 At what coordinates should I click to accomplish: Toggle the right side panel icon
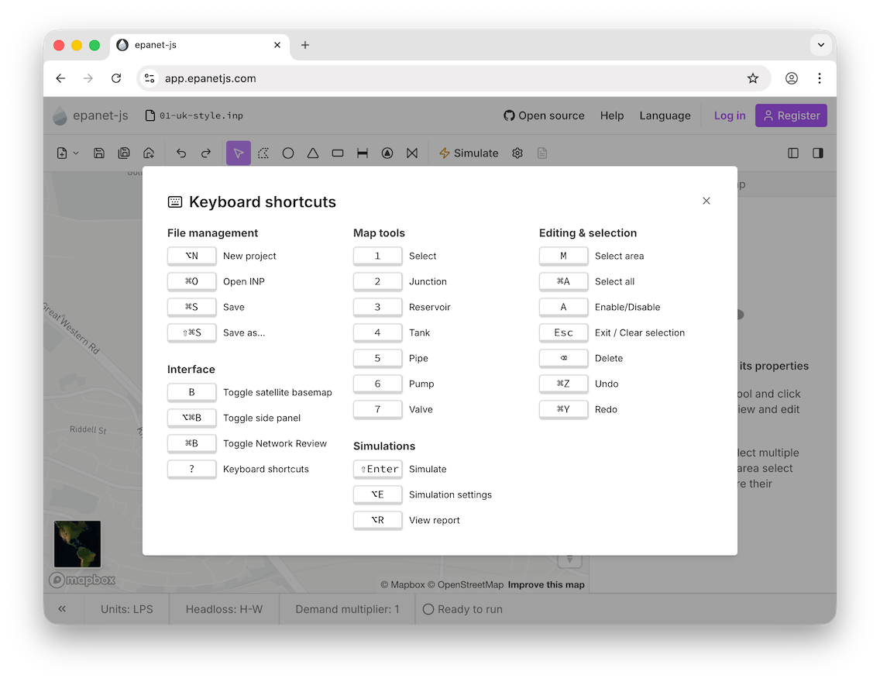click(x=818, y=153)
